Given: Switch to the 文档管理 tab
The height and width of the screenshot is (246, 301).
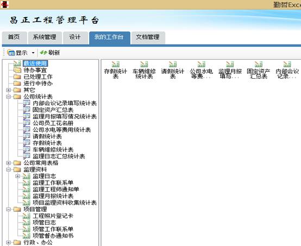Looking at the screenshot, I should coord(148,37).
